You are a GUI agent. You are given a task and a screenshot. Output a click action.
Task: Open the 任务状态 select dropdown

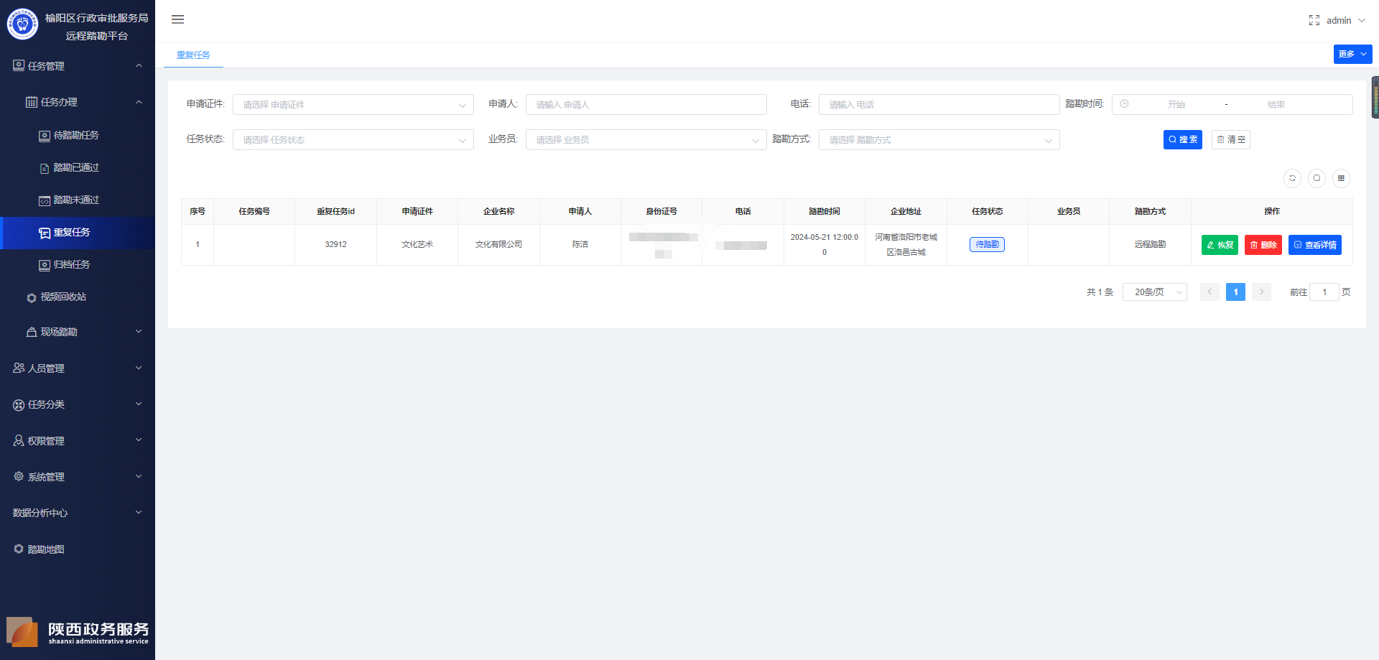pyautogui.click(x=353, y=139)
